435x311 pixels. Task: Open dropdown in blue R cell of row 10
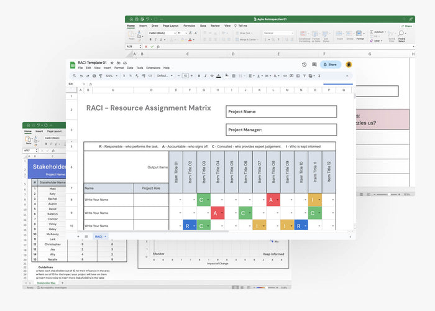click(x=194, y=226)
